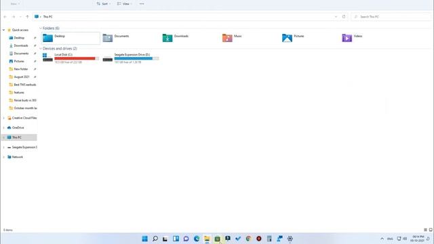Open the Sort menu
The image size is (434, 244).
[x=104, y=4]
